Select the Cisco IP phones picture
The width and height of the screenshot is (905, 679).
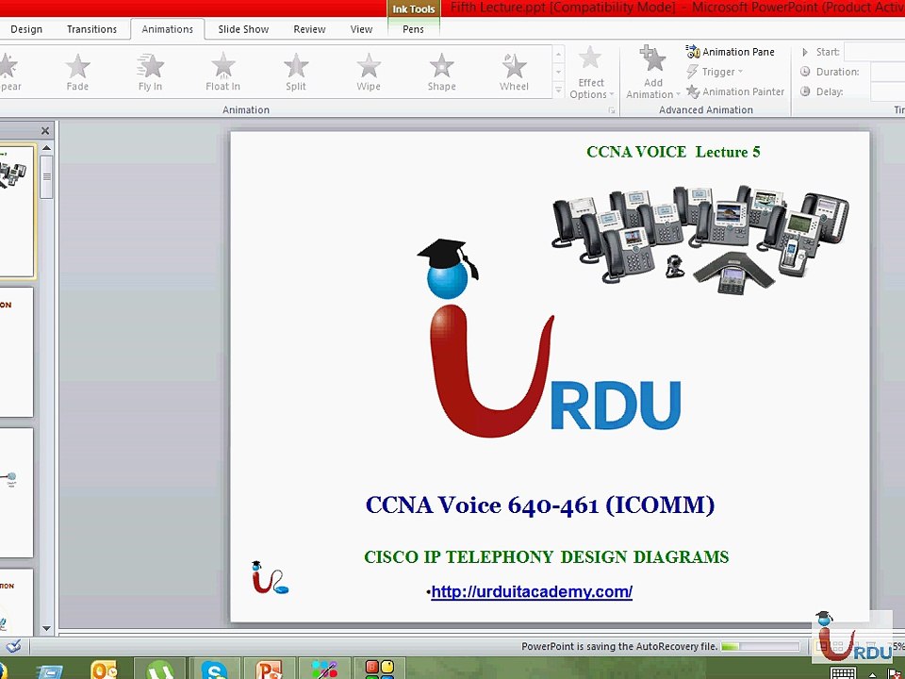700,240
